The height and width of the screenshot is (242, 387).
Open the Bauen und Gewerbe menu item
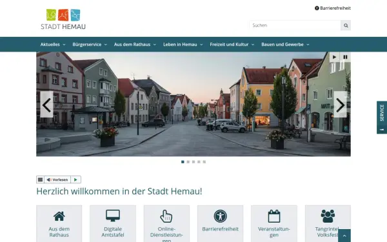[x=283, y=45]
